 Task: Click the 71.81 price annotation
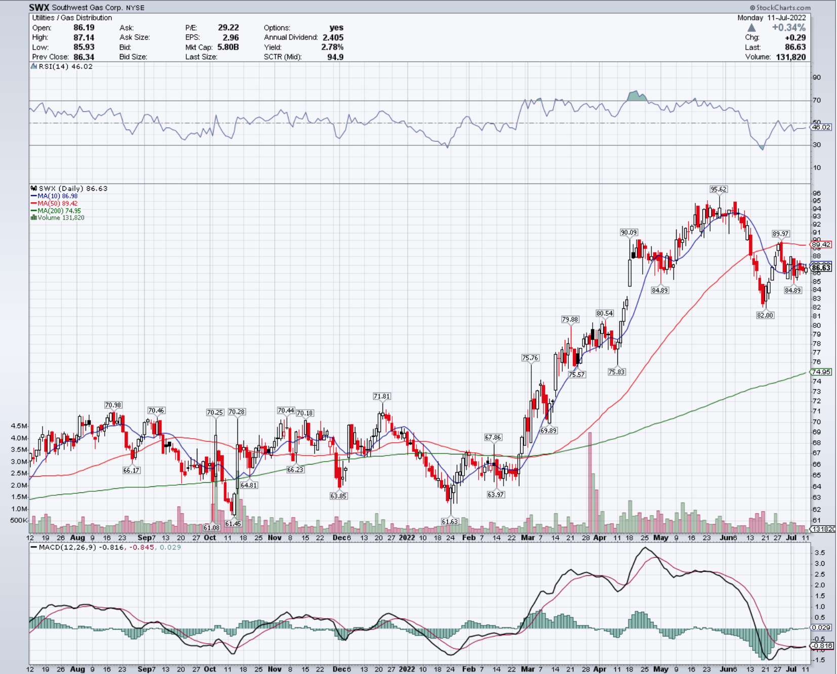(x=382, y=396)
